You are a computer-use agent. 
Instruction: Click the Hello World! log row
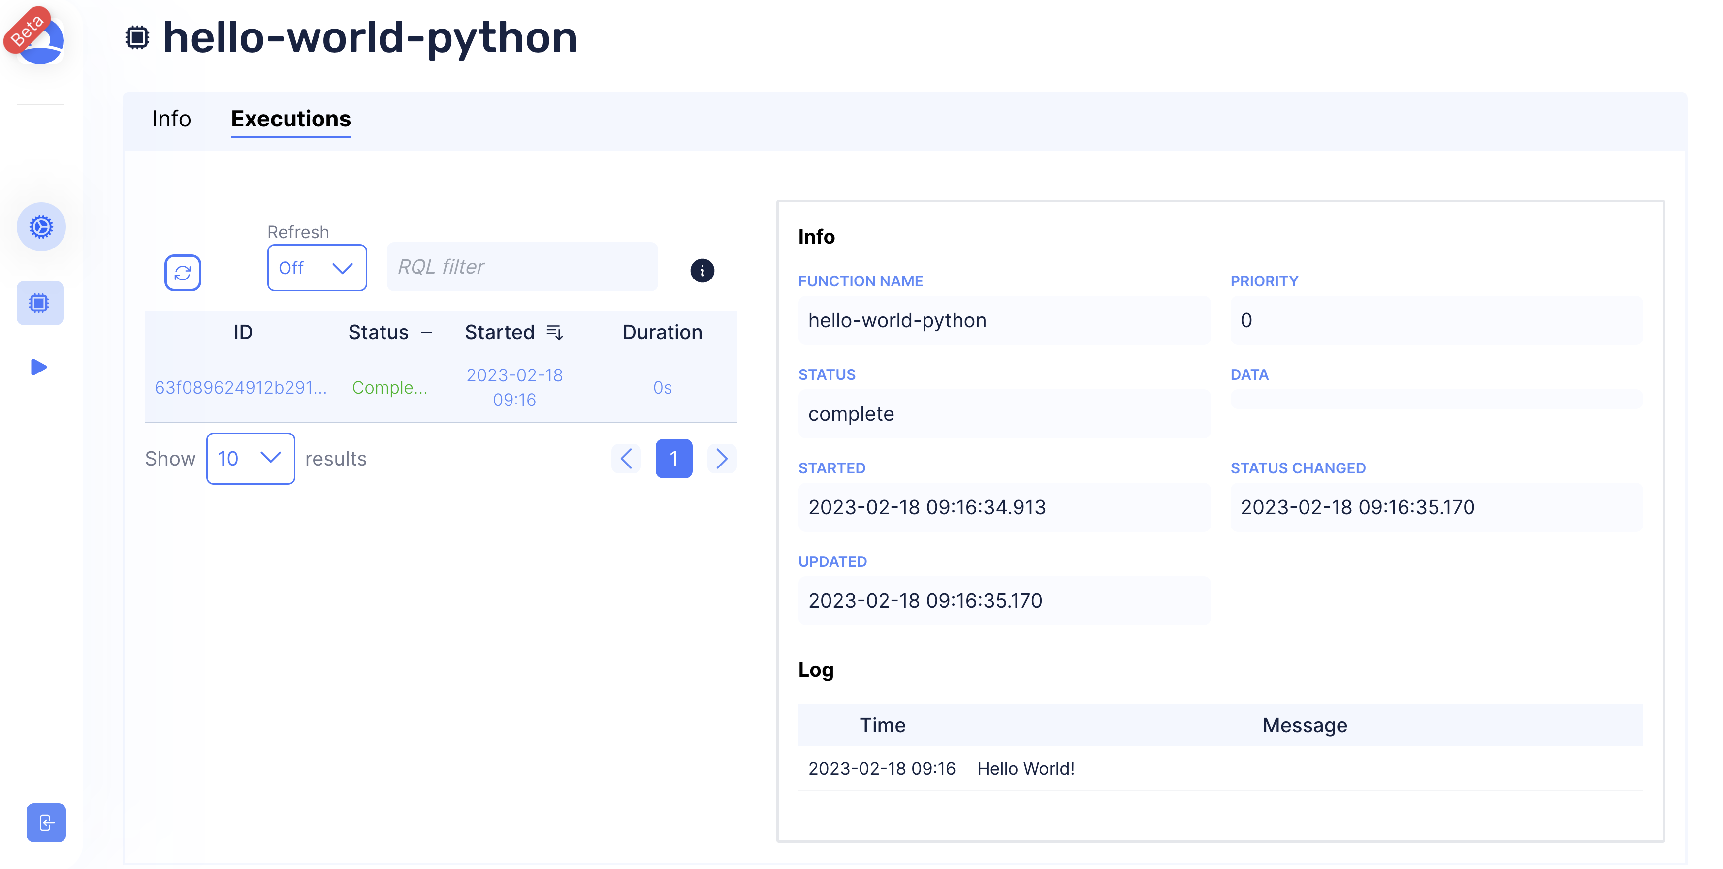pos(1025,769)
